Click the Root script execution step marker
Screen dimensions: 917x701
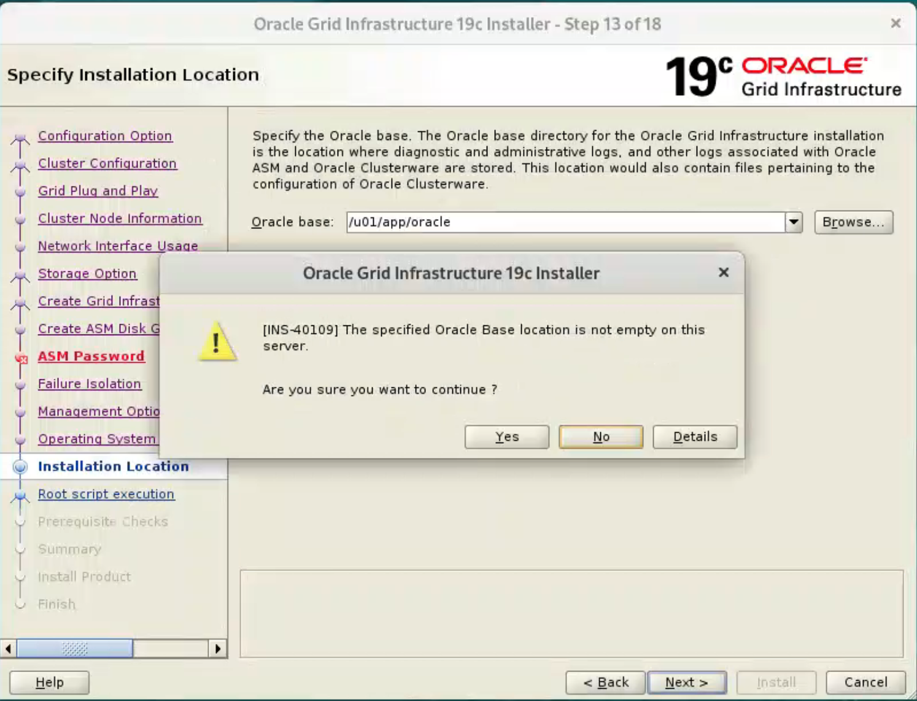coord(20,495)
